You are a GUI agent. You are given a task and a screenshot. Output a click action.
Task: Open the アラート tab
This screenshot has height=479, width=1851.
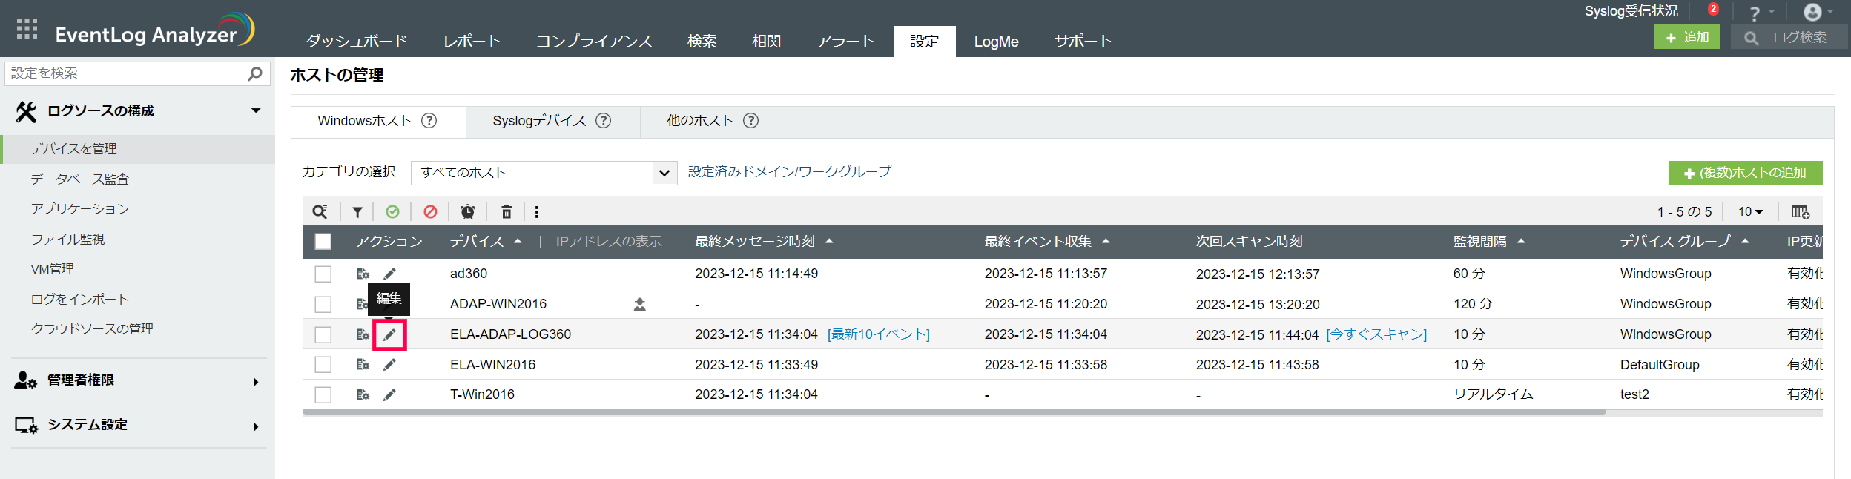click(845, 42)
